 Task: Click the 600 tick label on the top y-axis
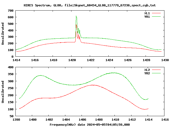click(x=11, y=17)
